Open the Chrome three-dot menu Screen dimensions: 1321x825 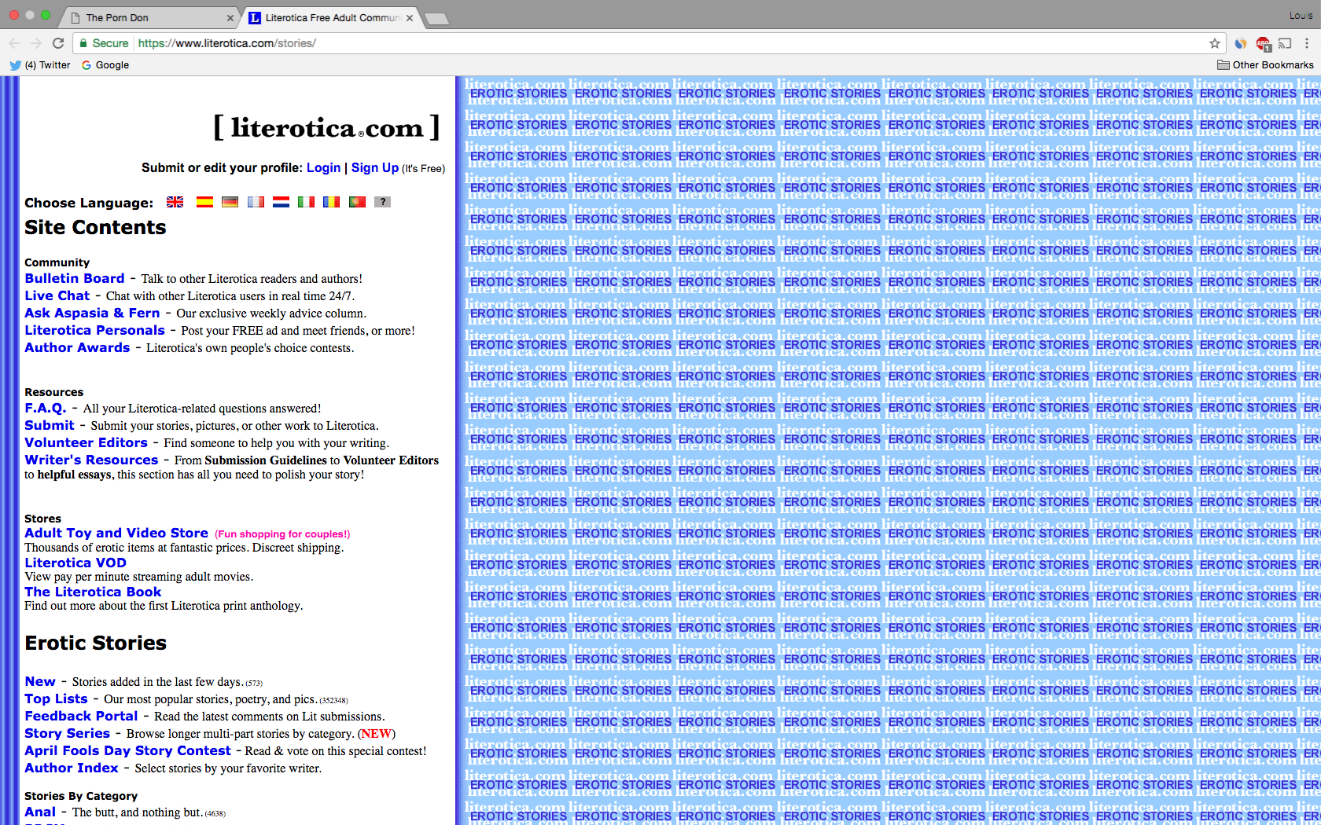[x=1307, y=43]
